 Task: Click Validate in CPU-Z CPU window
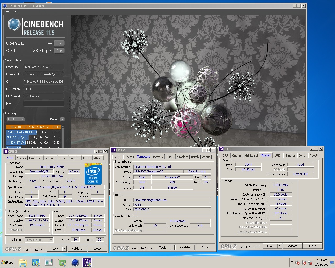(x=77, y=249)
